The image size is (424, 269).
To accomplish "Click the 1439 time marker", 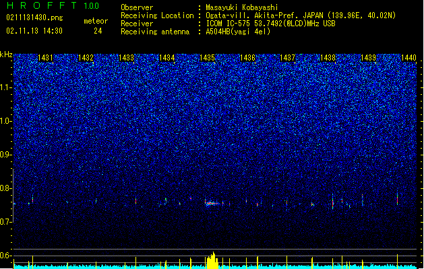I will [368, 58].
